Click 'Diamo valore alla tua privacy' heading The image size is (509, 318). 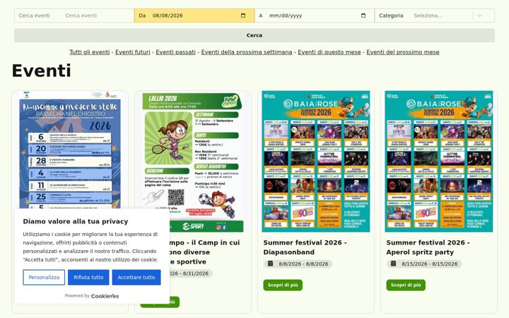click(x=76, y=221)
